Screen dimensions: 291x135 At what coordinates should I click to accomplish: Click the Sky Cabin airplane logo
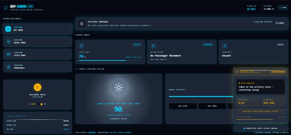click(6, 8)
